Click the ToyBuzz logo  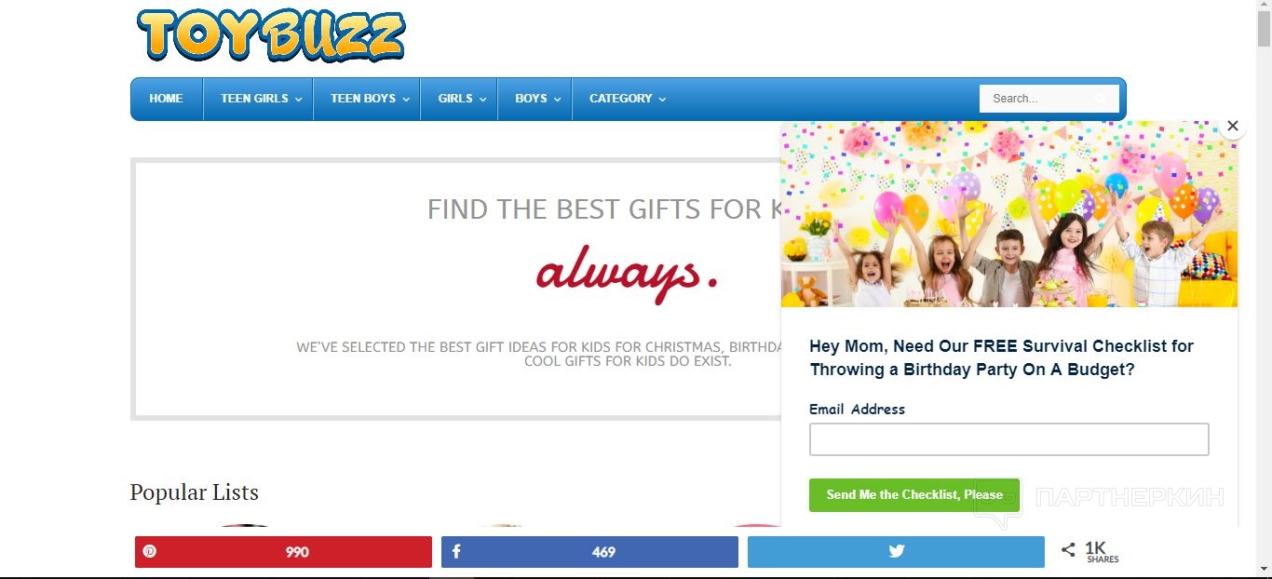(271, 35)
